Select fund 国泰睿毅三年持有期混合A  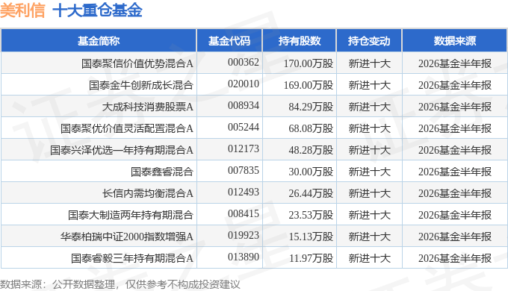point(132,258)
